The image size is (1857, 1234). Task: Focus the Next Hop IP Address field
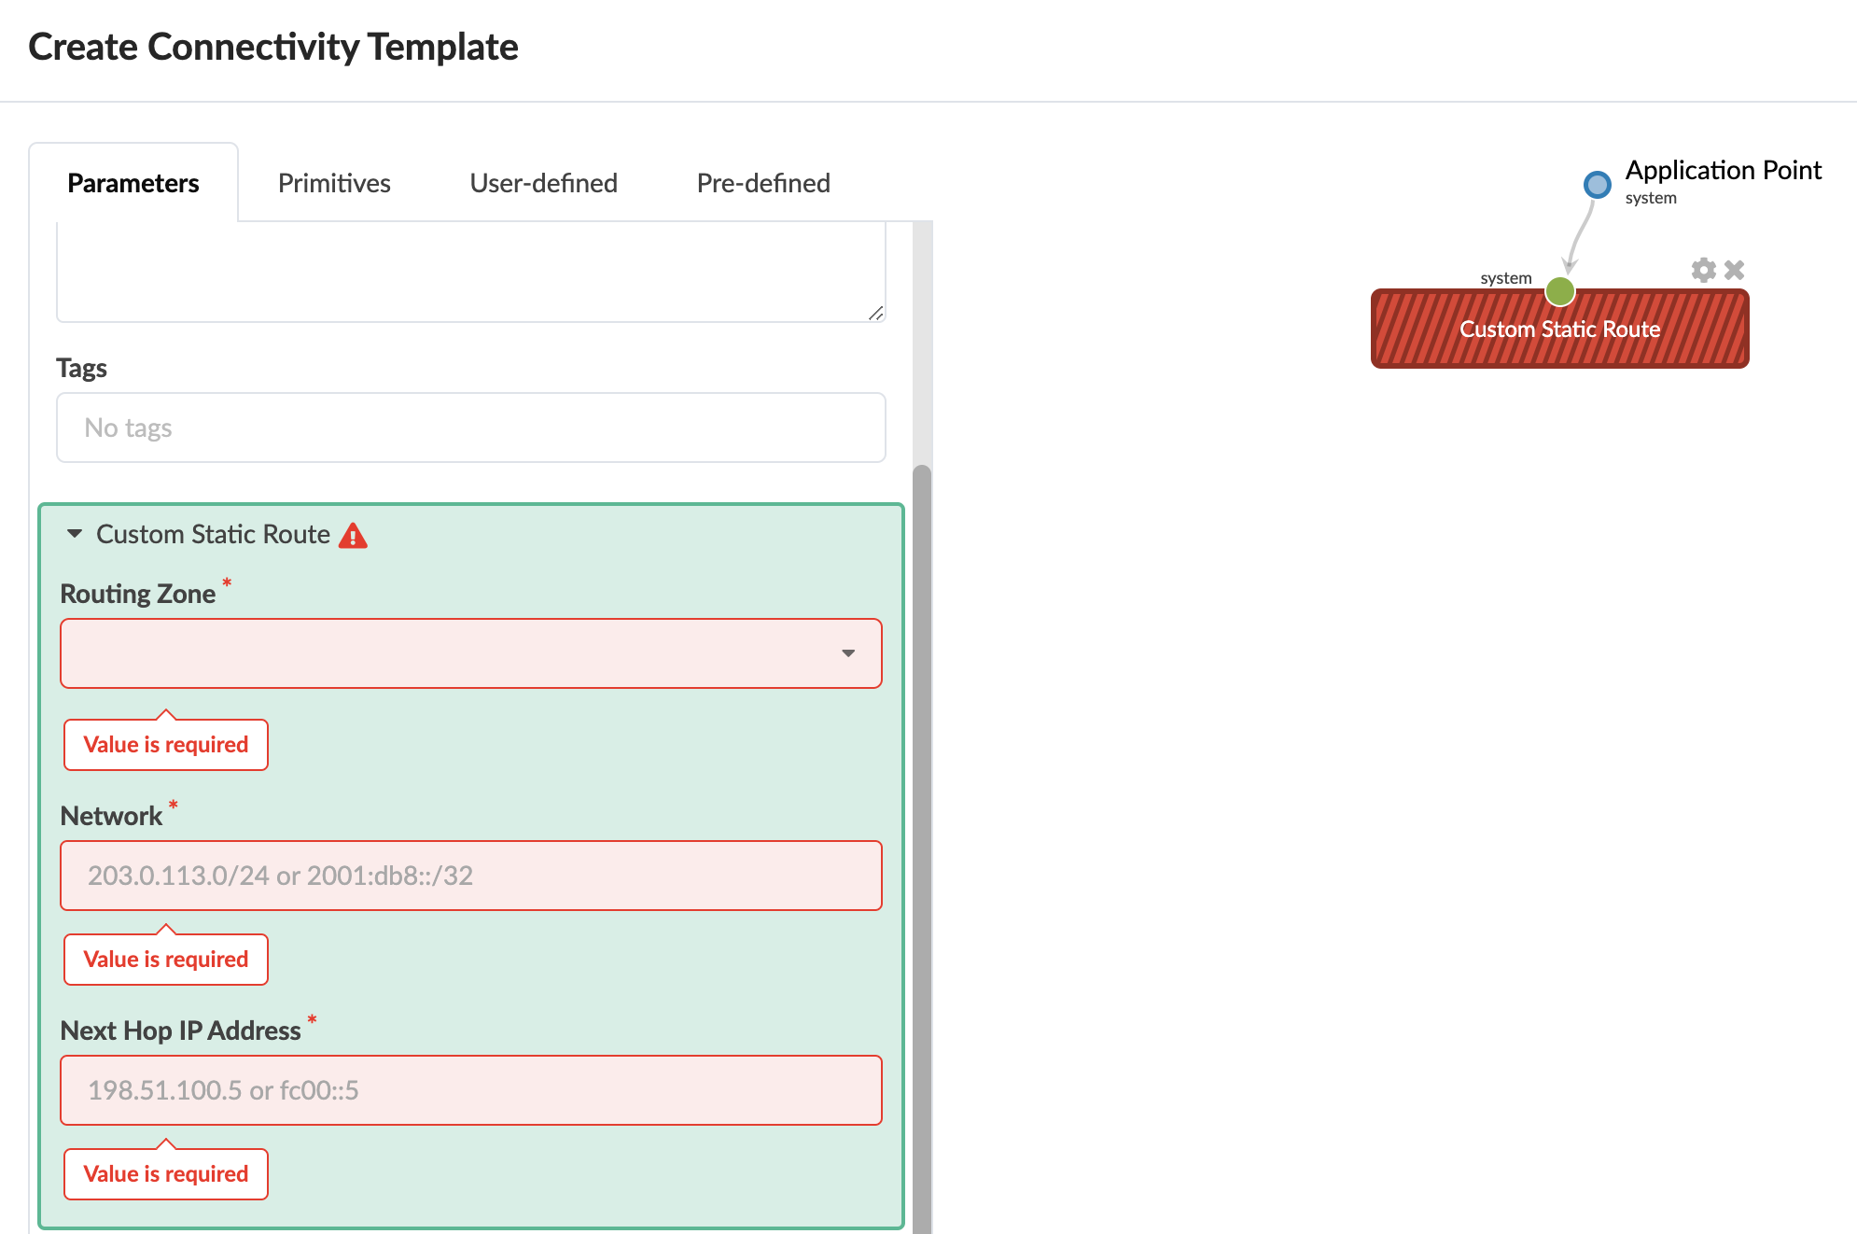click(x=470, y=1090)
